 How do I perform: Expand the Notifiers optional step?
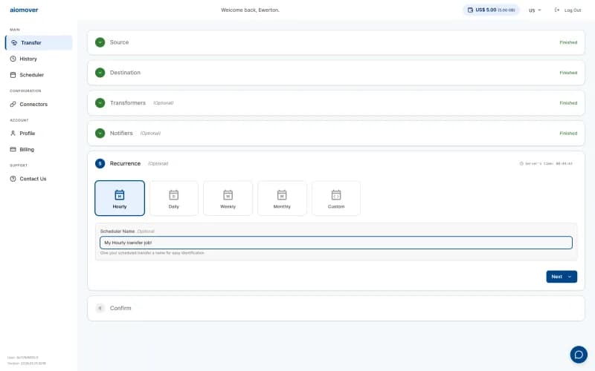click(336, 134)
